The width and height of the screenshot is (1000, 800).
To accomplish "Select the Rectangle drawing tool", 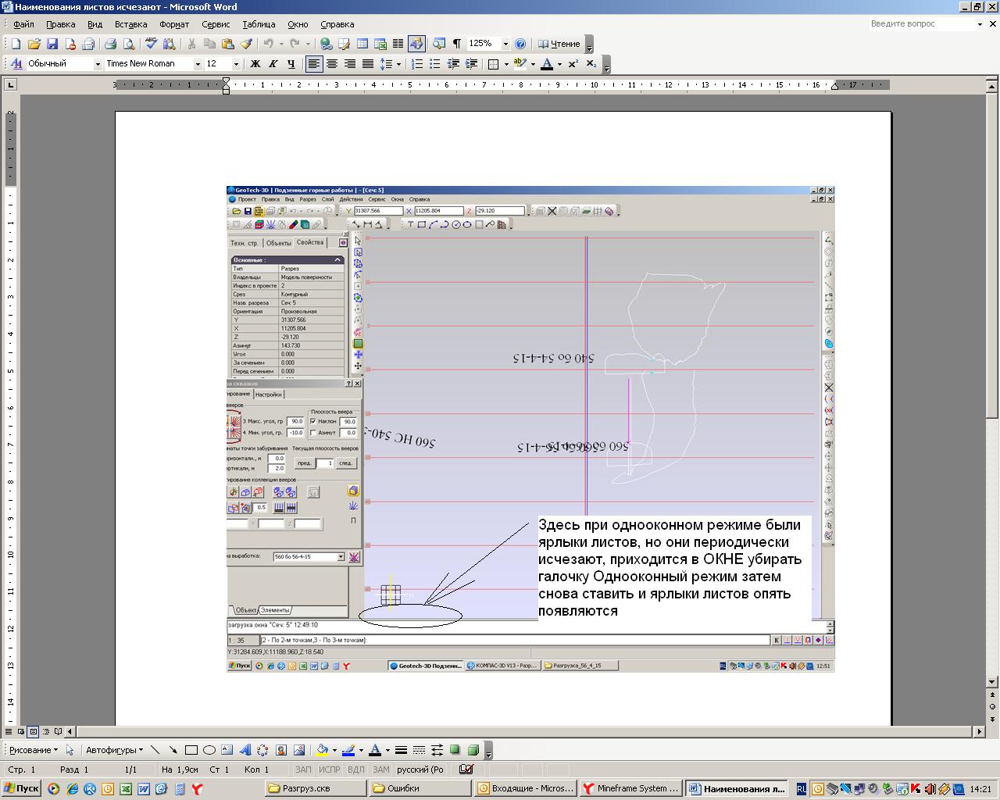I will tap(191, 750).
